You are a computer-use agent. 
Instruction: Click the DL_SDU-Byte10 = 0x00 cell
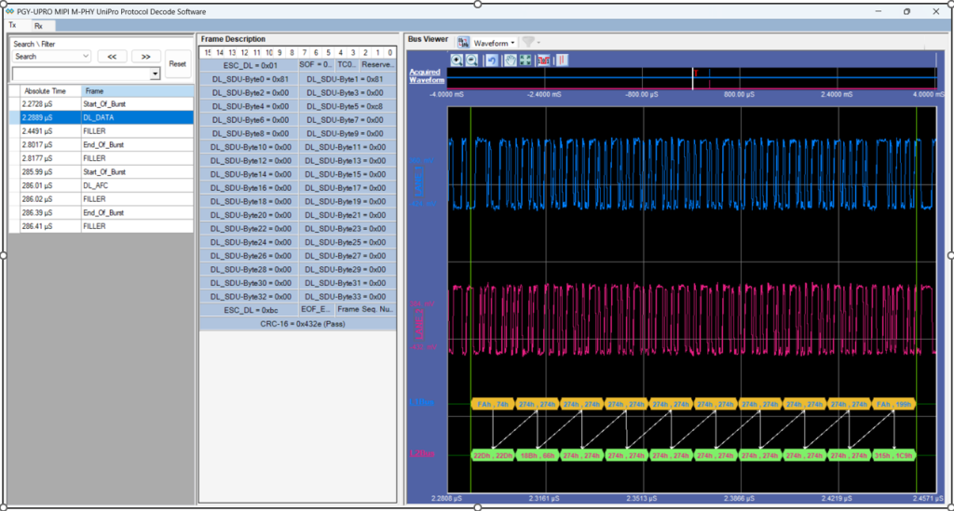pyautogui.click(x=250, y=147)
